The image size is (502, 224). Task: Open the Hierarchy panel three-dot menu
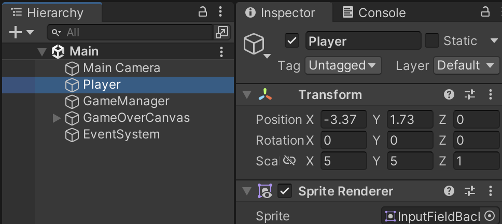pyautogui.click(x=221, y=12)
